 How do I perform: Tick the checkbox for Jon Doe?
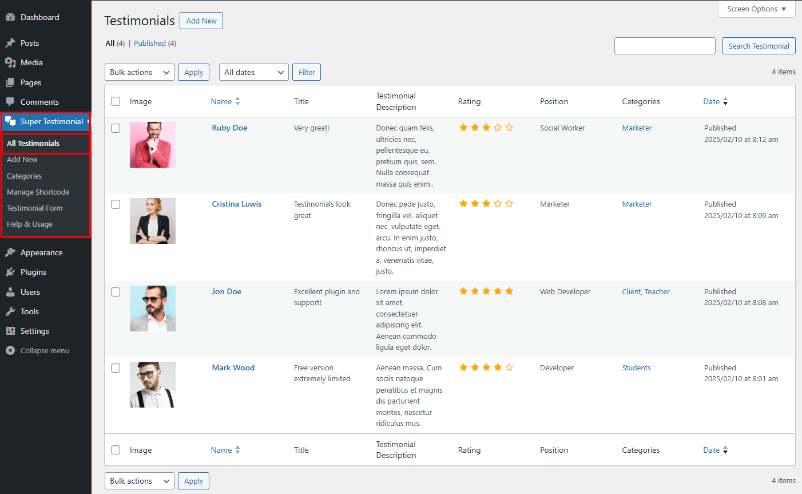click(116, 292)
